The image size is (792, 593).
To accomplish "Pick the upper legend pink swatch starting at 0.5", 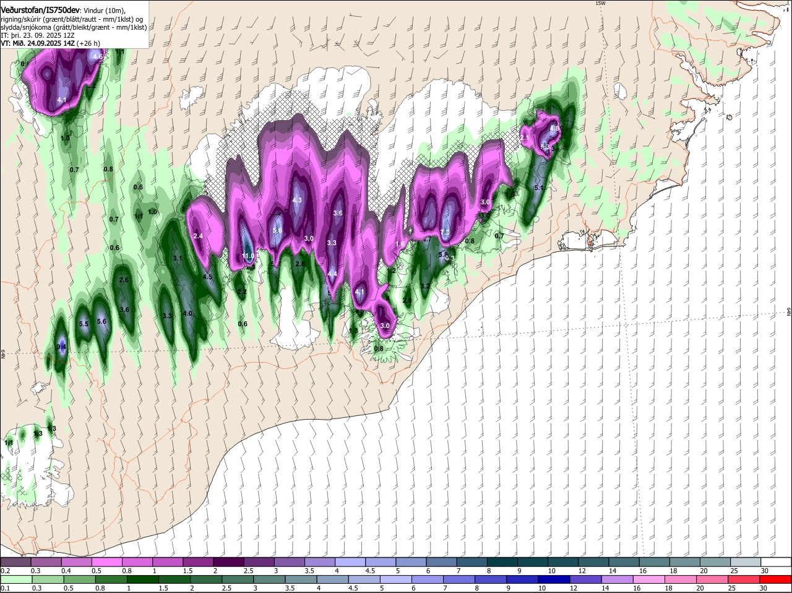I will pos(106,562).
